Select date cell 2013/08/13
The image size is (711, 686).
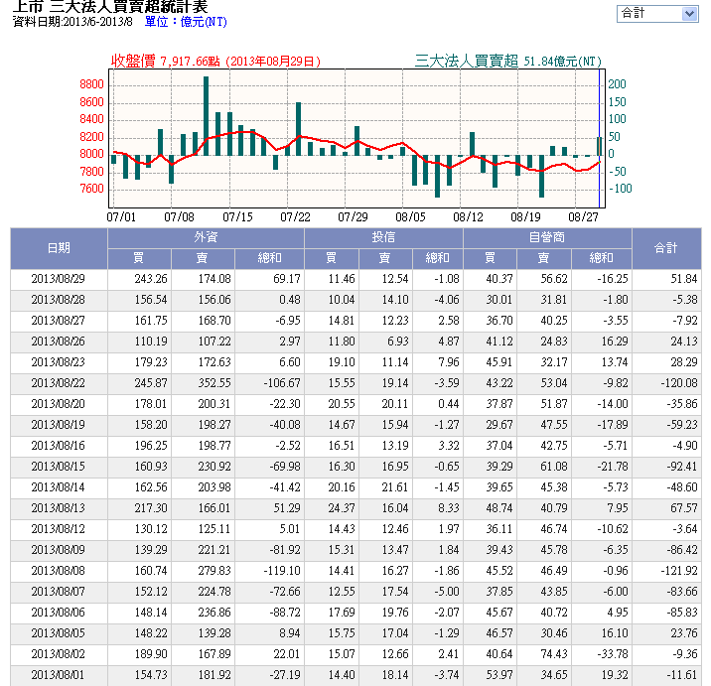[58, 508]
